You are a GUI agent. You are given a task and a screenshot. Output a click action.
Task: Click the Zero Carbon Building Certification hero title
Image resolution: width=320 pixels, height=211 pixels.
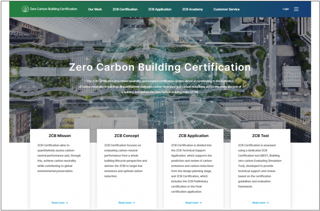pyautogui.click(x=160, y=67)
